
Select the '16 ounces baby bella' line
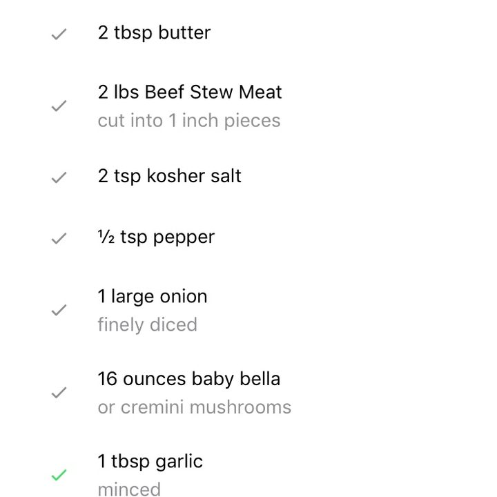(189, 379)
